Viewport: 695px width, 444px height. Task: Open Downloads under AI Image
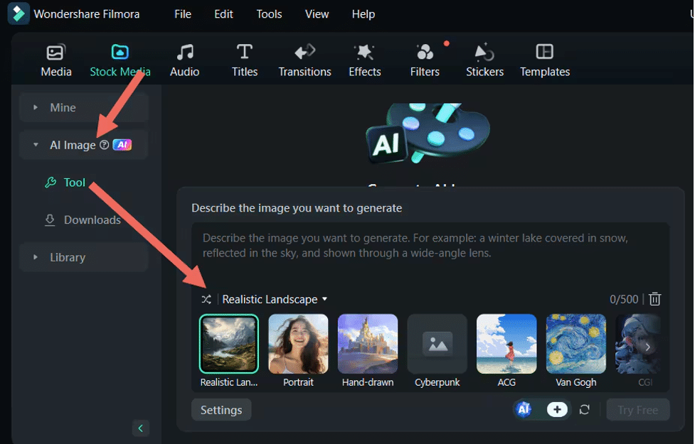83,220
